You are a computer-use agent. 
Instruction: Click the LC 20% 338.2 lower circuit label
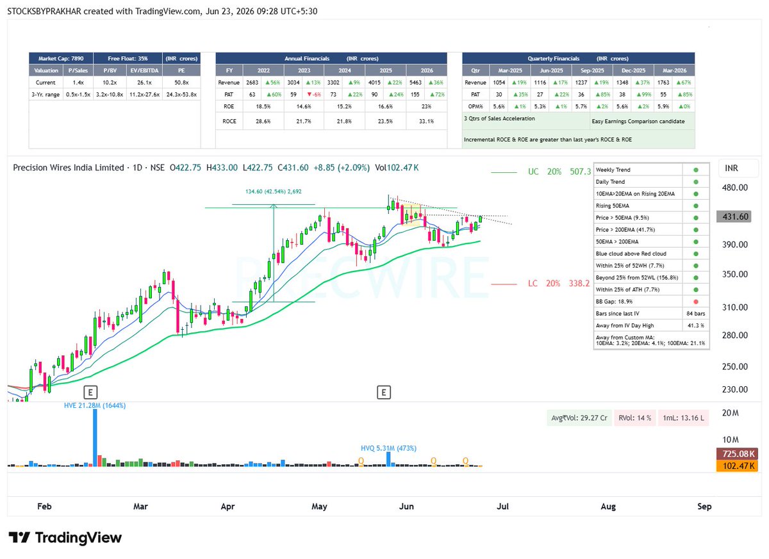pyautogui.click(x=559, y=283)
